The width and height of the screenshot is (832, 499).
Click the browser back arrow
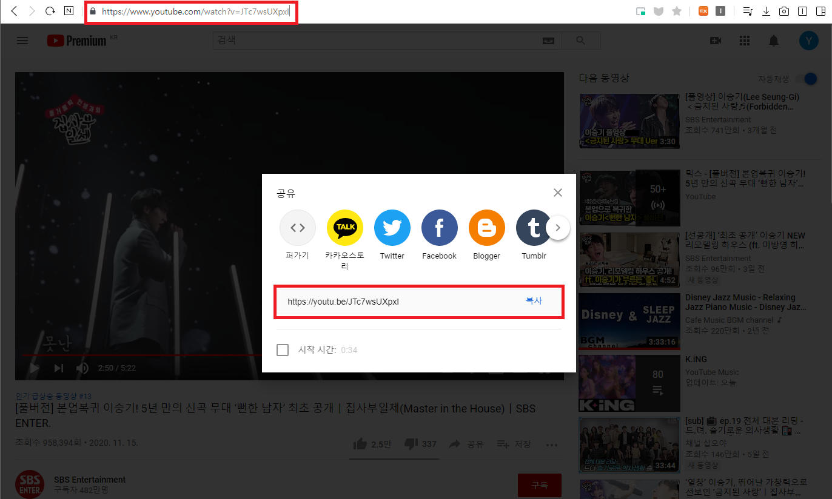(15, 11)
